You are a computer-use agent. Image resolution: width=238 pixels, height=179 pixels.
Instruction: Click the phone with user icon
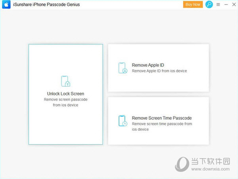[x=123, y=68]
